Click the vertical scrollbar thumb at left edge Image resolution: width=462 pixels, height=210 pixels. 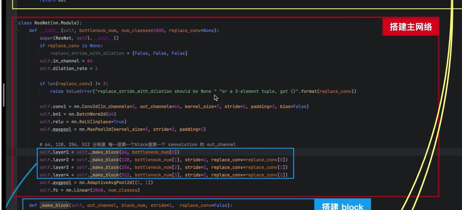point(3,95)
